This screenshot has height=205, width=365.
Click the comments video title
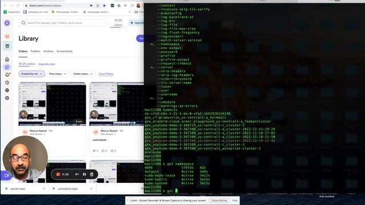[x=99, y=140]
